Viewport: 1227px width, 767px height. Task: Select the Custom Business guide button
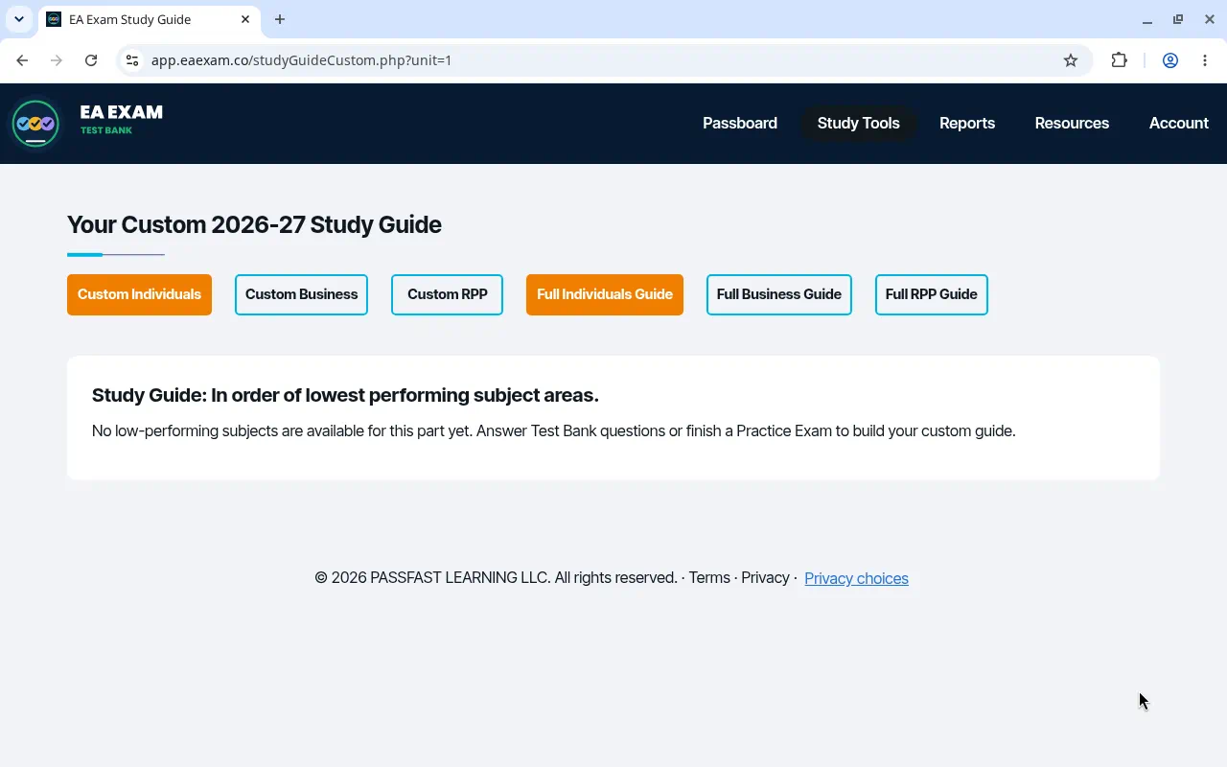pos(301,294)
